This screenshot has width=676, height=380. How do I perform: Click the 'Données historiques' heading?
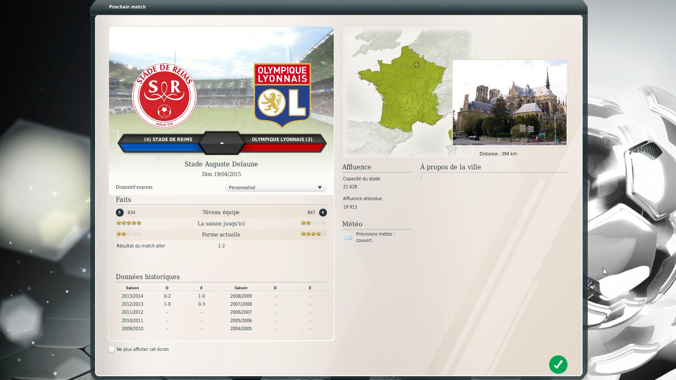coord(148,277)
